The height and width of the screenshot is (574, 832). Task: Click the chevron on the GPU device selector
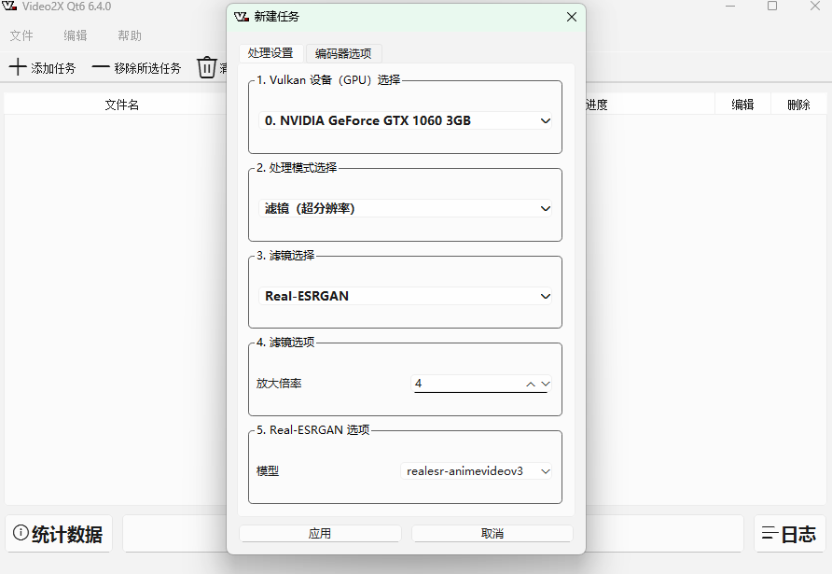click(x=546, y=120)
